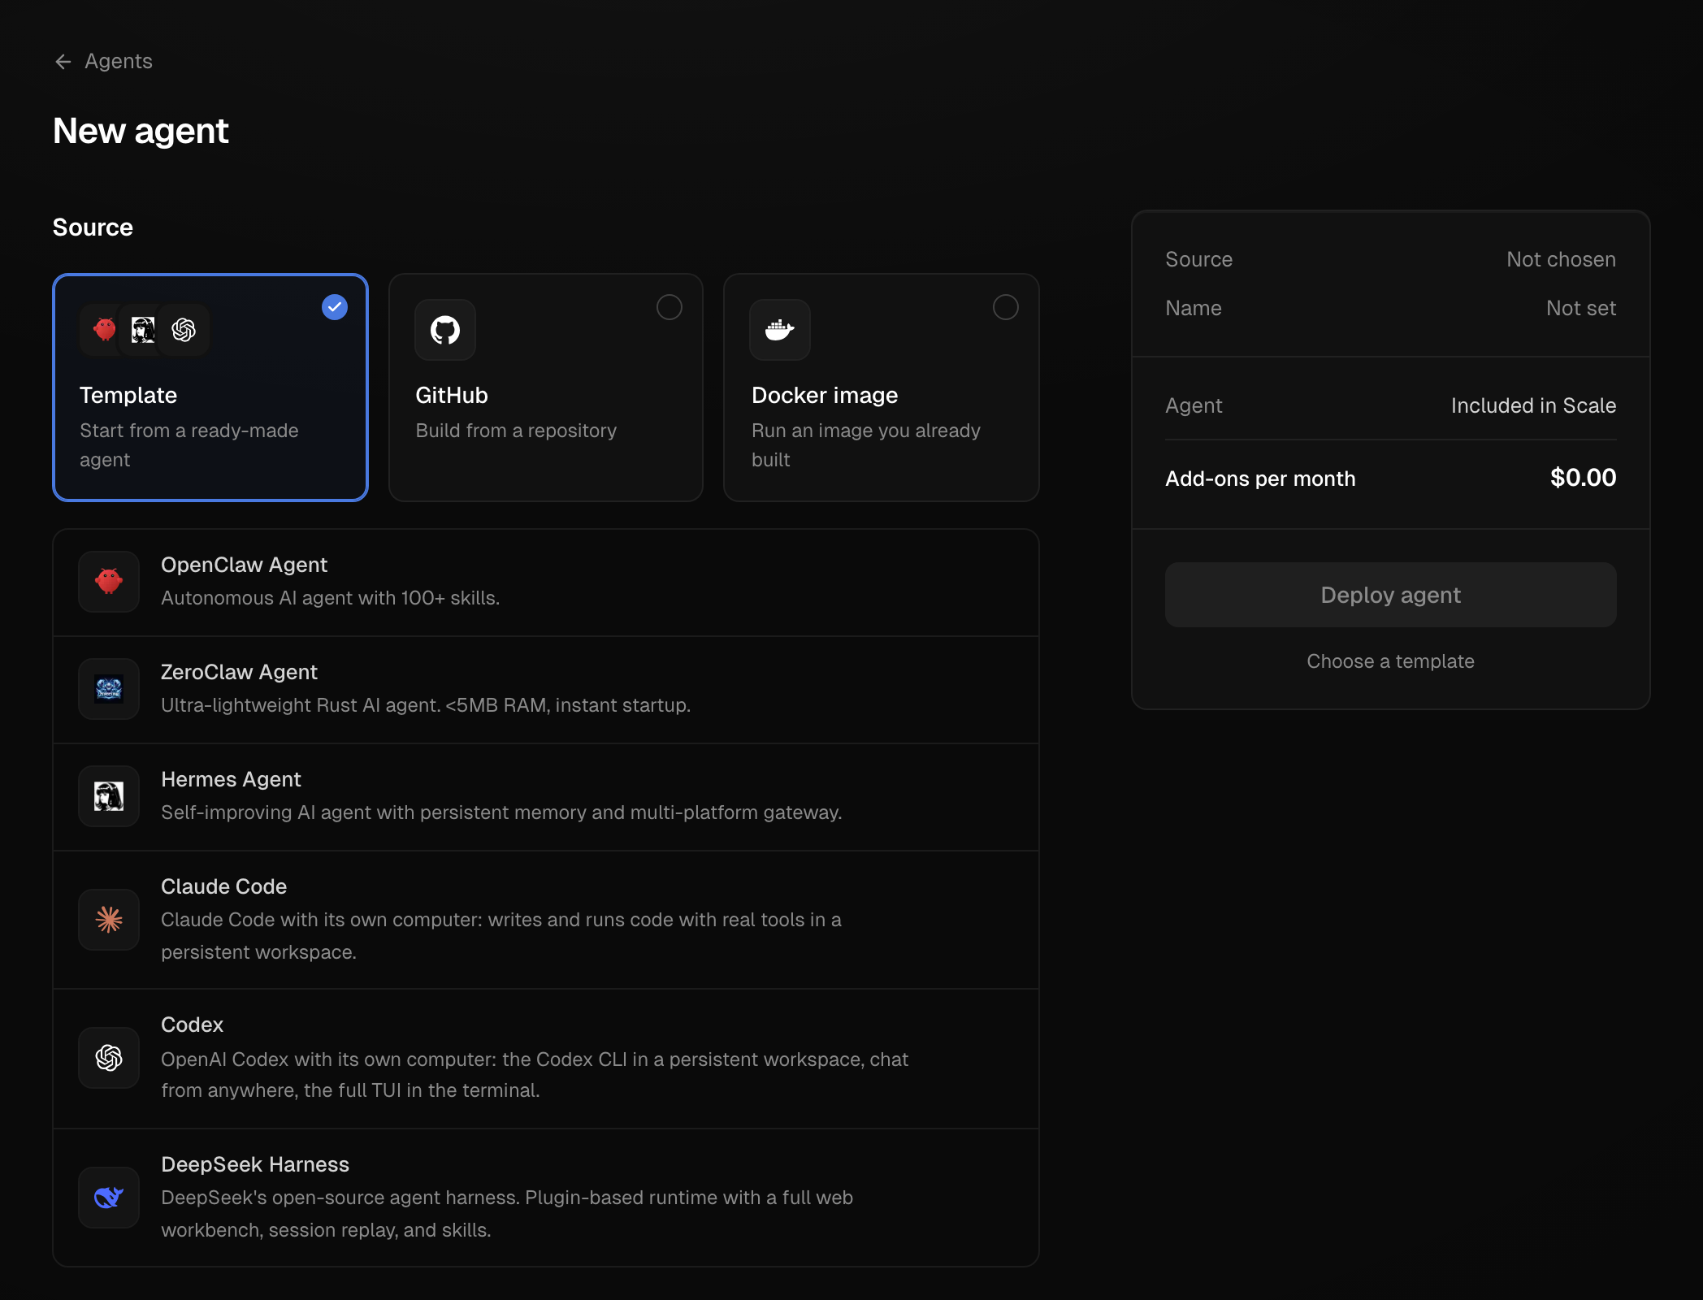
Task: Click the Claude Code starburst icon
Action: click(x=109, y=920)
